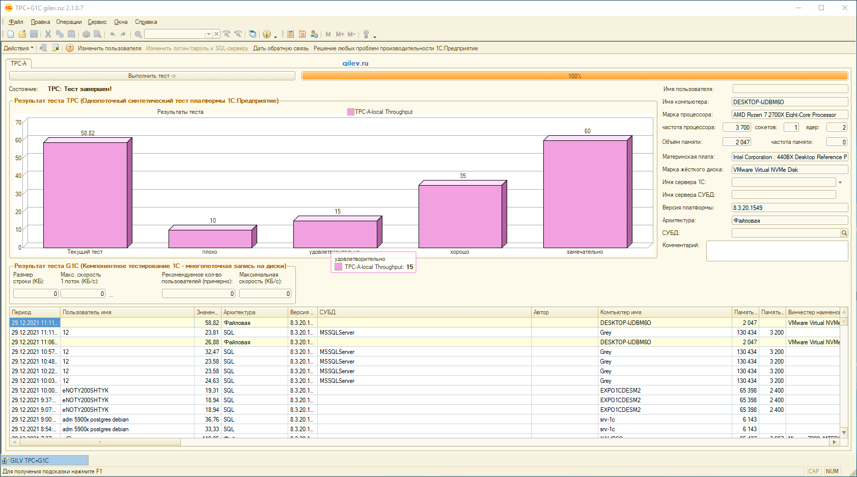Click the Open file folder icon

click(x=22, y=34)
